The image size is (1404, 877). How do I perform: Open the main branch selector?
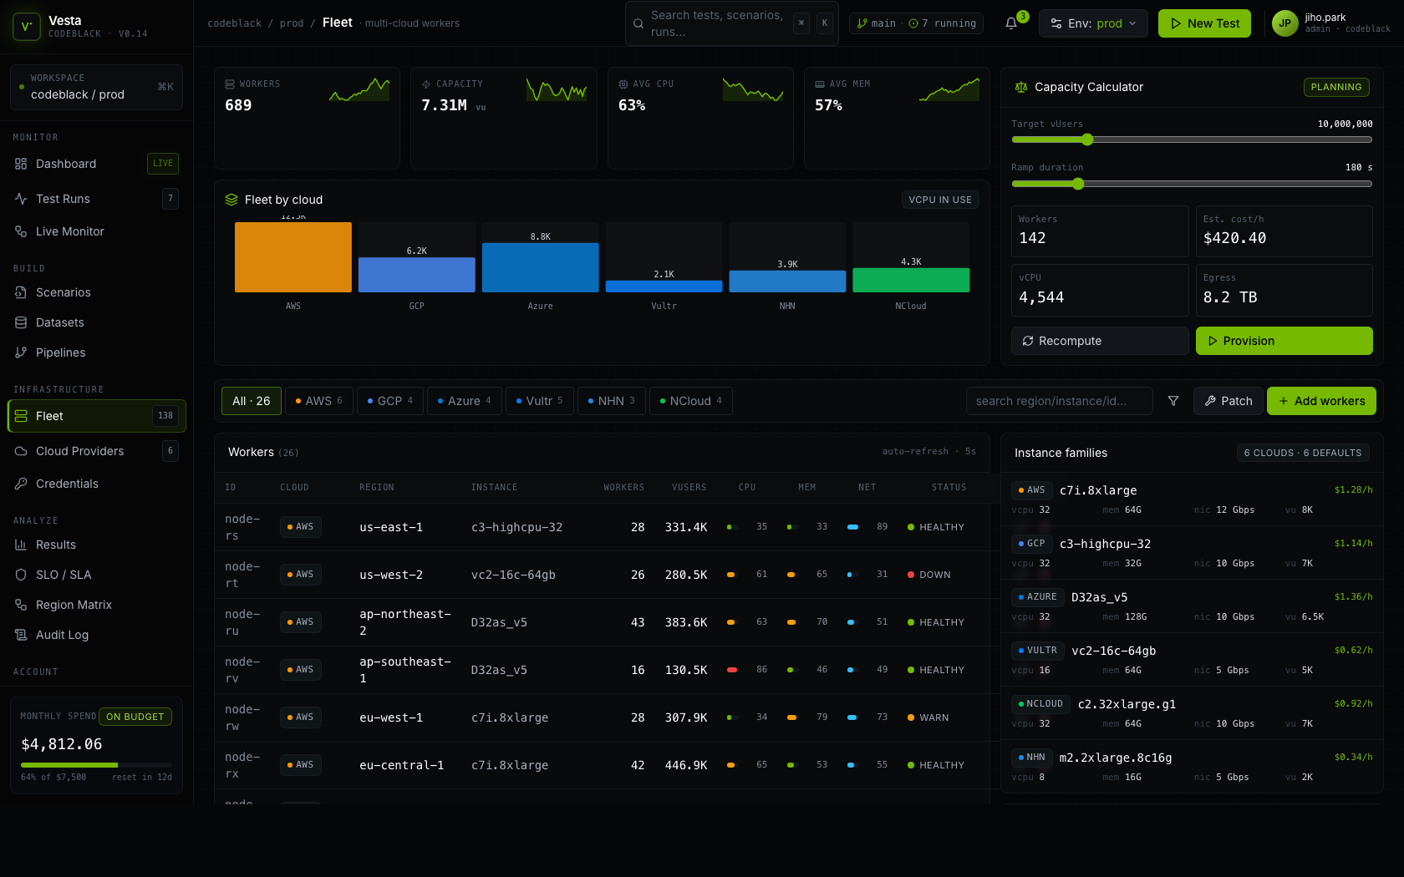[876, 23]
